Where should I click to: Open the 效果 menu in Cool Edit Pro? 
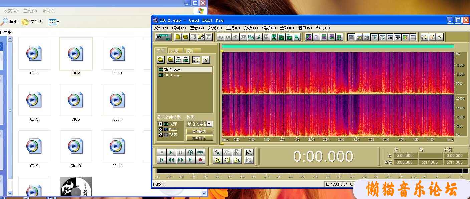click(x=215, y=28)
